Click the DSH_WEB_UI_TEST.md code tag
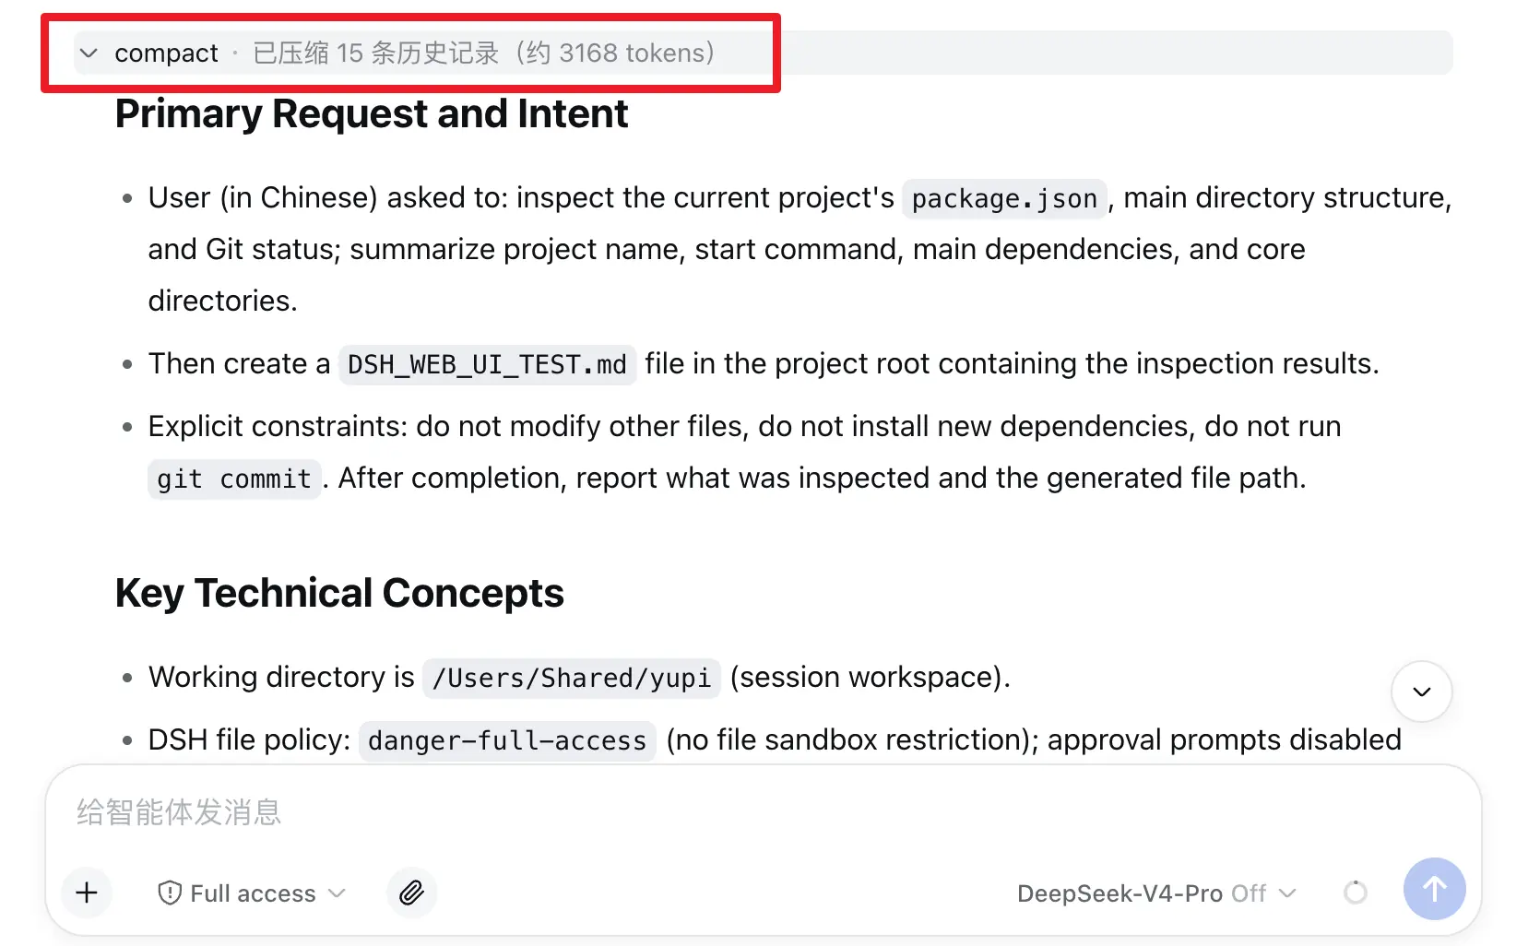The width and height of the screenshot is (1540, 946). pyautogui.click(x=487, y=364)
